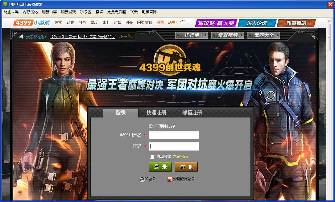Image resolution: width=335 pixels, height=202 pixels.
Task: Open the 秒杀区 menu
Action: (x=85, y=12)
